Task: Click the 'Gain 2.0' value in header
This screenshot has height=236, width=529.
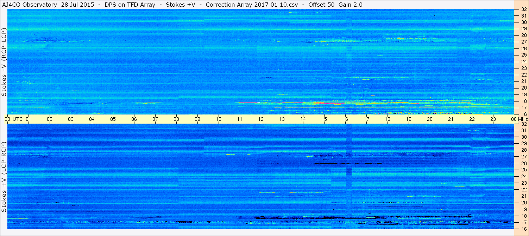Action: click(x=351, y=5)
